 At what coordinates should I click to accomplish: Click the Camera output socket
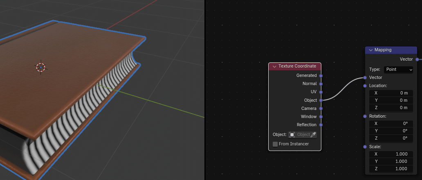pos(321,108)
